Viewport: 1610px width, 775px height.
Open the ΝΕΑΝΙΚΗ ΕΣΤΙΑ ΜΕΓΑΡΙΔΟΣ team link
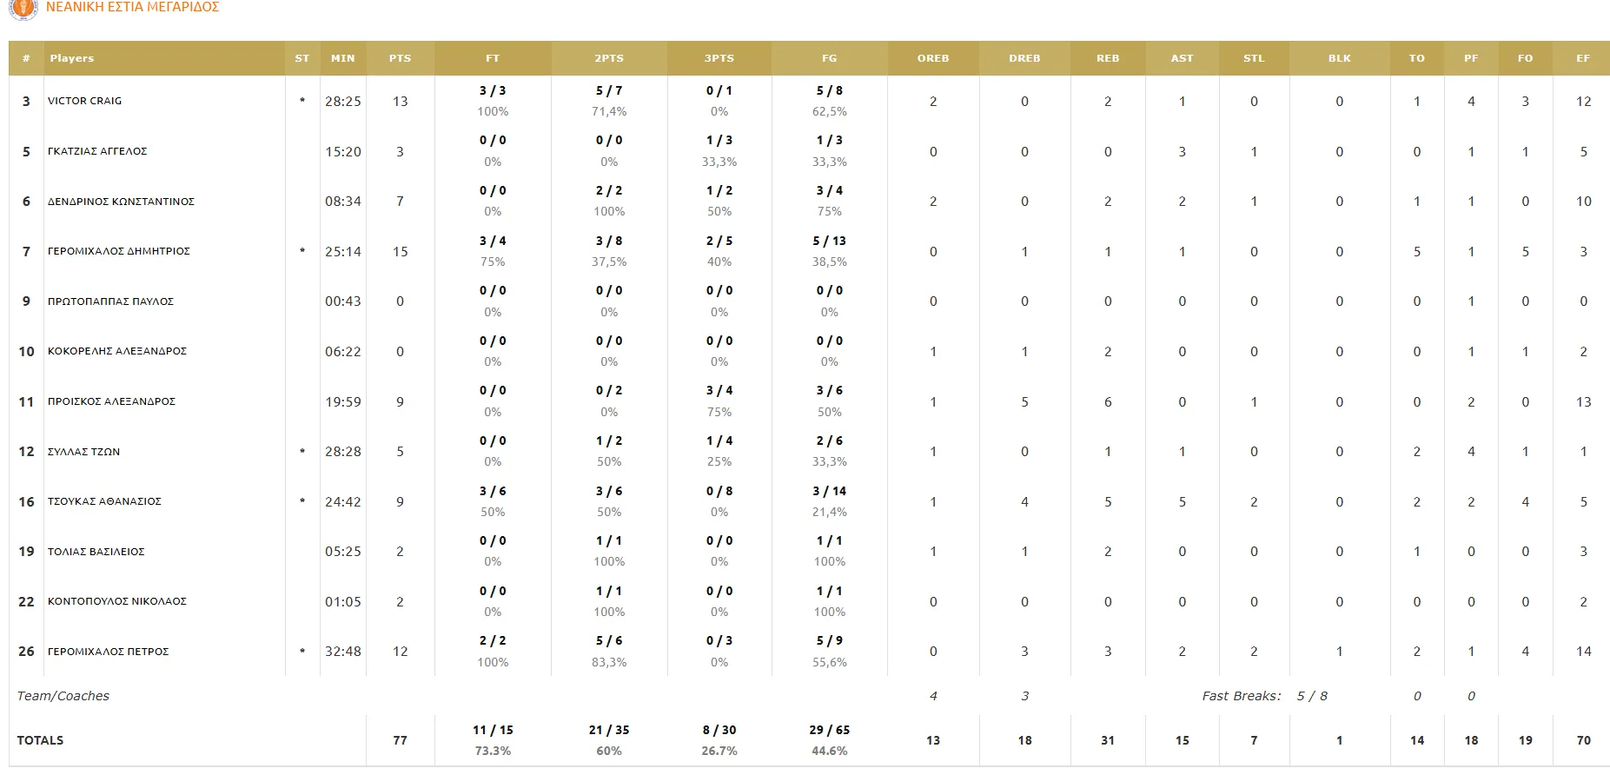click(x=132, y=7)
